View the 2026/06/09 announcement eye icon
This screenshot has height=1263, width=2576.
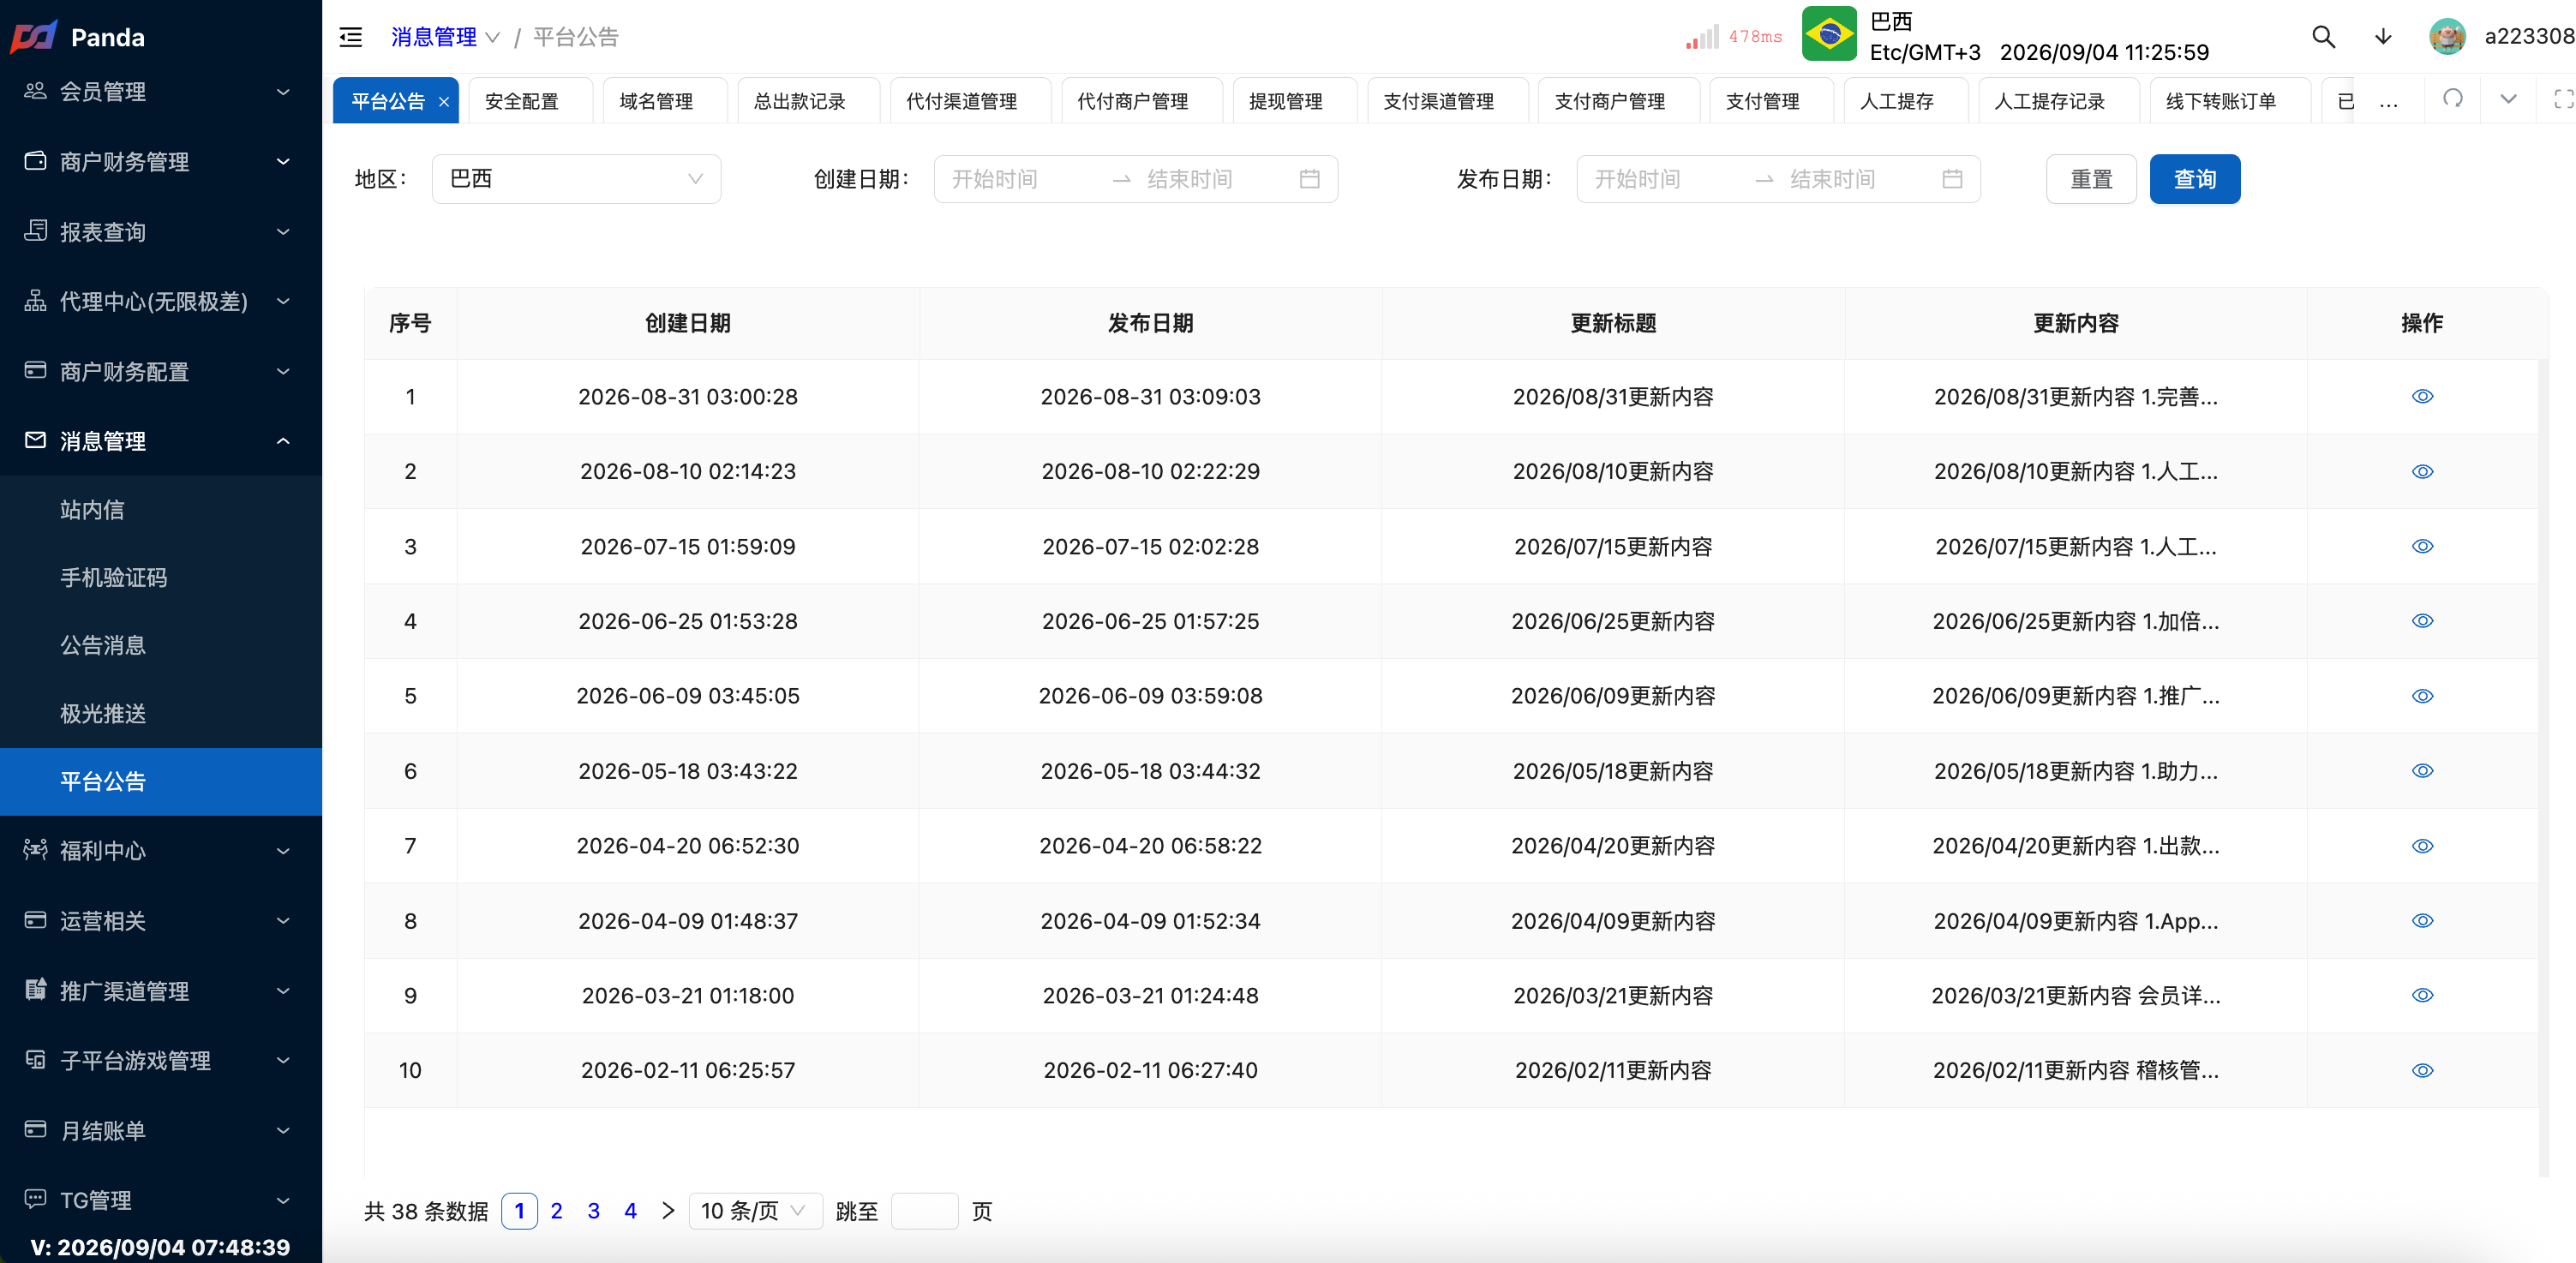tap(2422, 696)
